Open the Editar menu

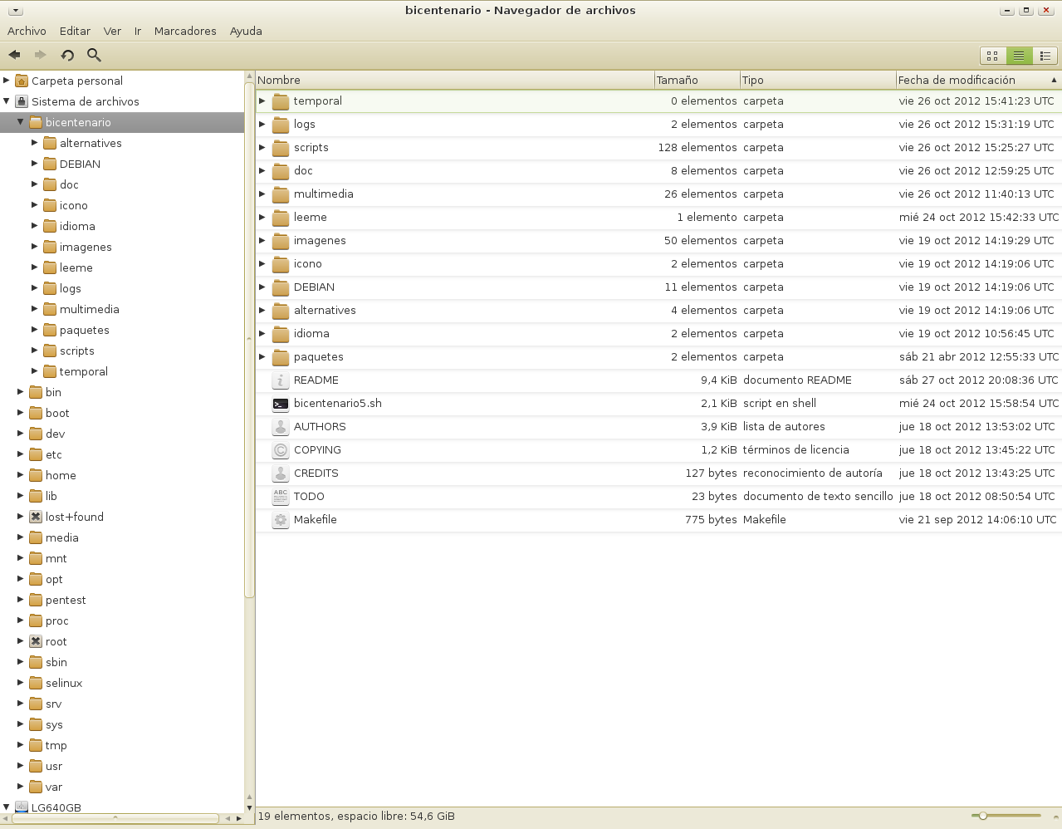point(75,31)
